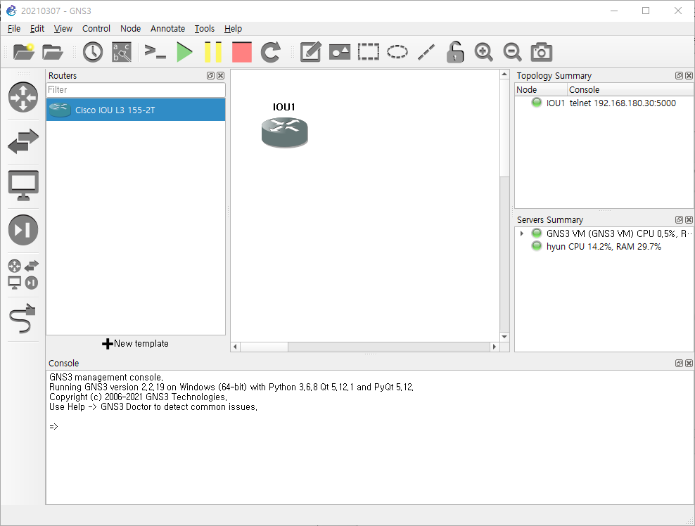
Task: Click the canvas horizontal scrollbar right arrow
Action: [495, 347]
